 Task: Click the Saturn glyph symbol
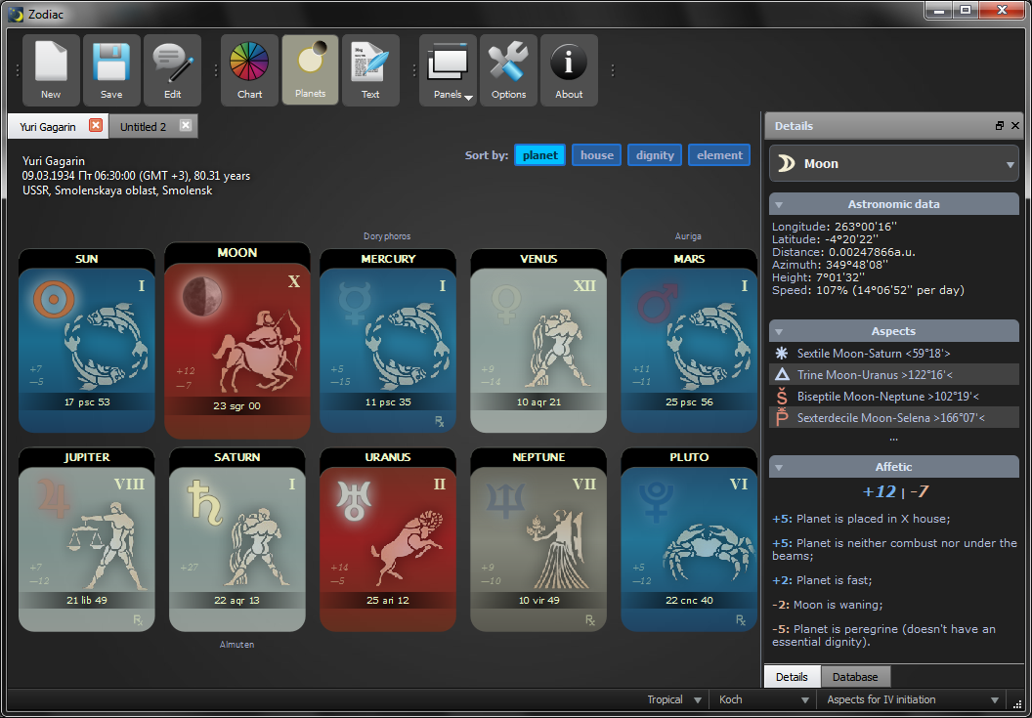(x=204, y=503)
